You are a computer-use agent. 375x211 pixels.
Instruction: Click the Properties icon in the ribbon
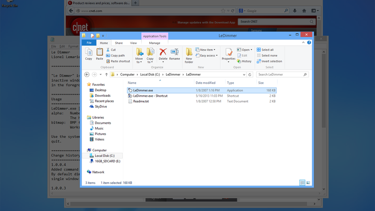[229, 52]
